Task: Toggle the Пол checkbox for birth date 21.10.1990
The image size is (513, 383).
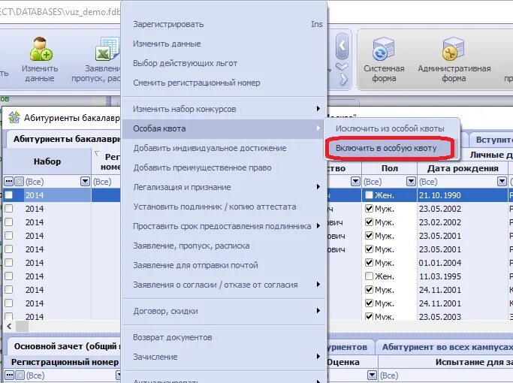Action: click(369, 195)
